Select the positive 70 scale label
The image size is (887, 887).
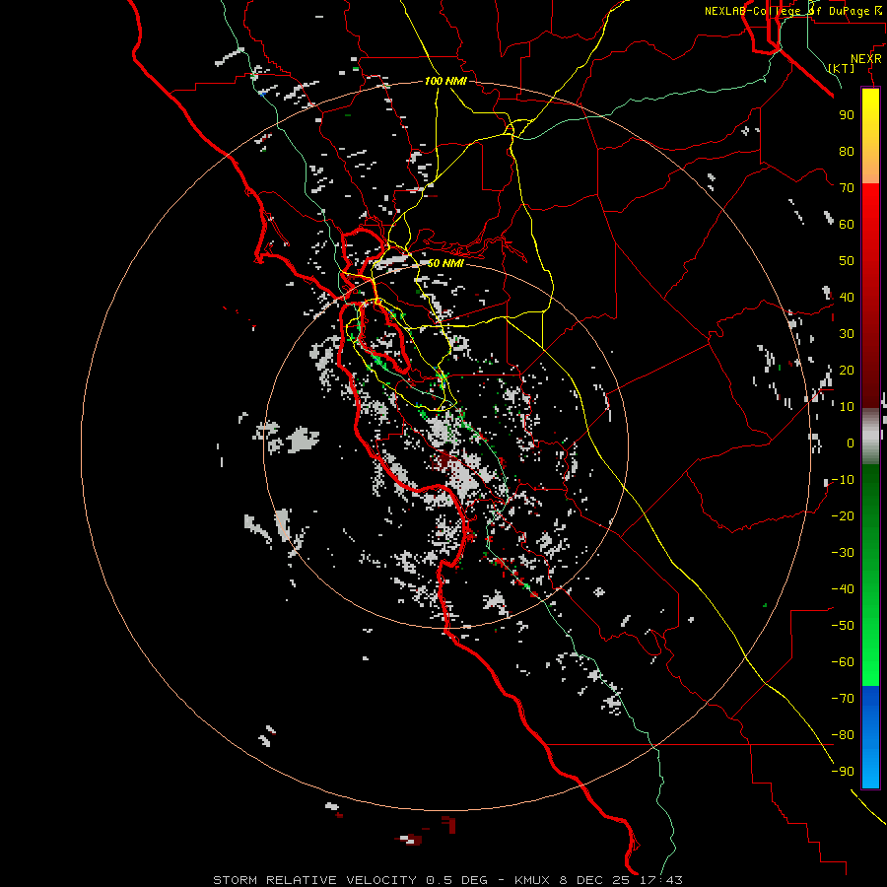(x=847, y=188)
